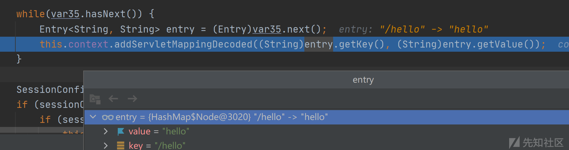Click the context field in highlighted line
This screenshot has height=150, width=569.
tap(88, 44)
